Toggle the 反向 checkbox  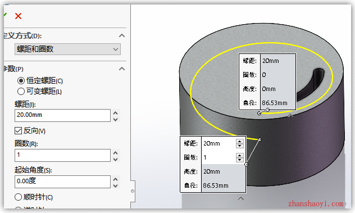18,131
